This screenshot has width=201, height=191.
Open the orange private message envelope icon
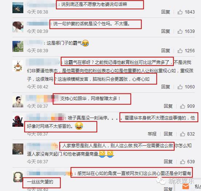185,186
